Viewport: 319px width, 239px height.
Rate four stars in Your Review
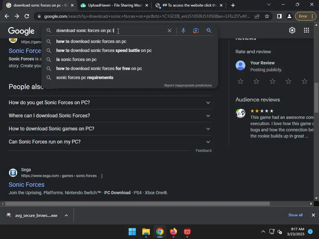(288, 81)
